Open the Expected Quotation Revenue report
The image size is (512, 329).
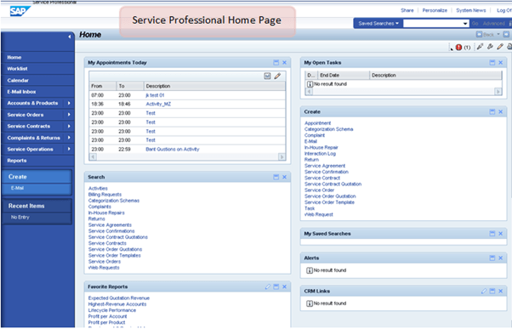coord(119,298)
